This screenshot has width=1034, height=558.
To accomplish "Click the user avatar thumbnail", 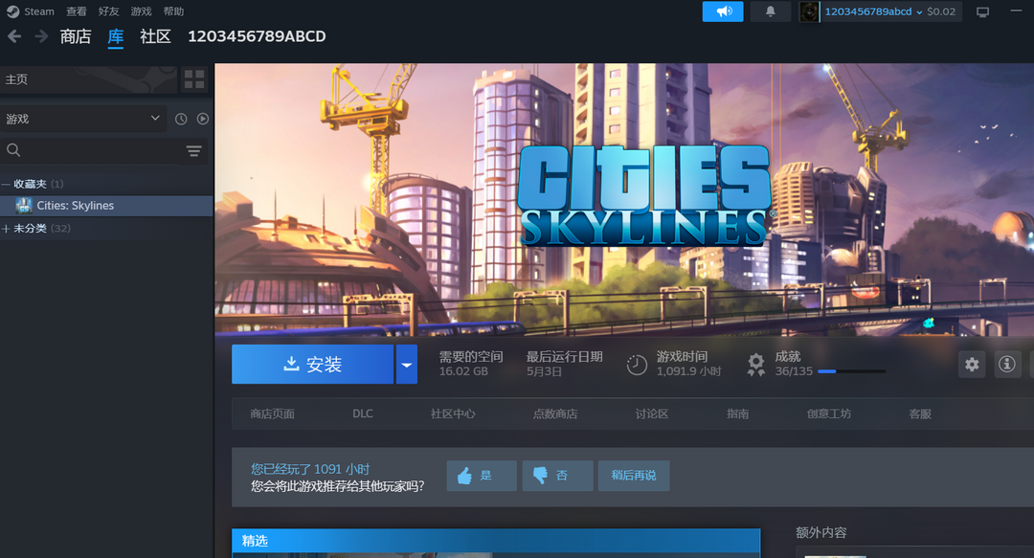I will tap(808, 11).
